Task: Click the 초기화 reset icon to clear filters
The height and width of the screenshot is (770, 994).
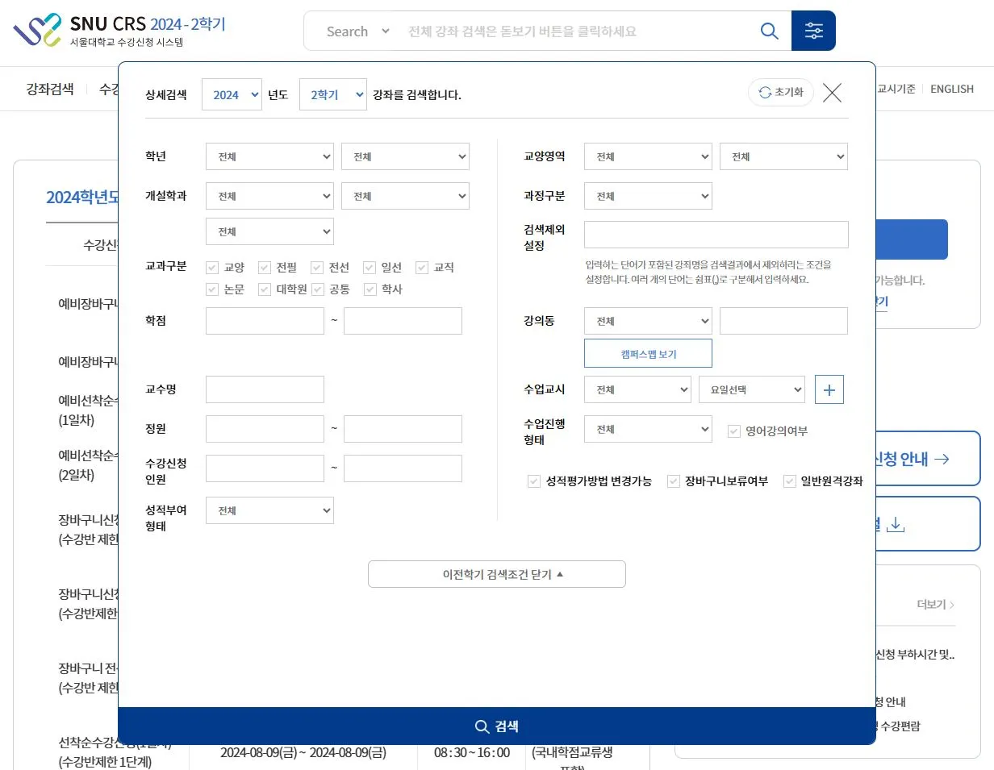Action: [x=765, y=92]
